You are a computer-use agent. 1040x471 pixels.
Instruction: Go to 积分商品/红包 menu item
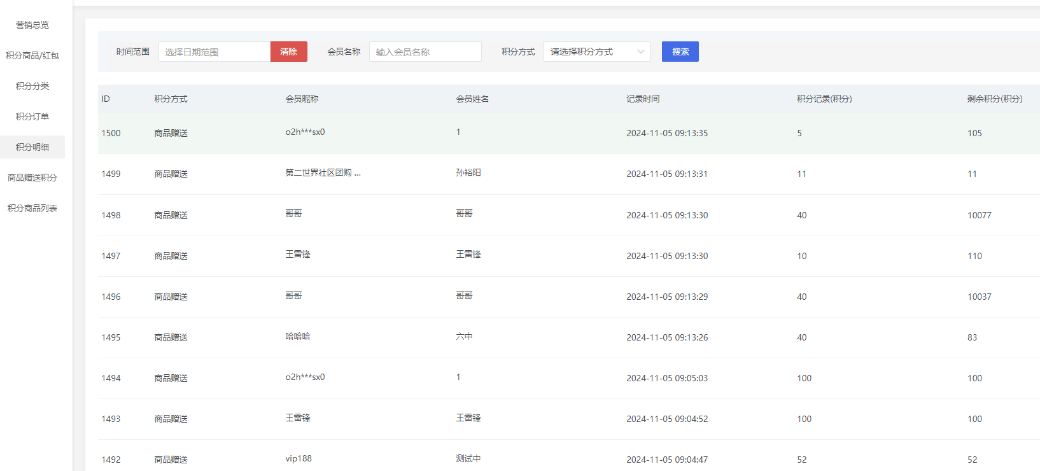(x=32, y=55)
